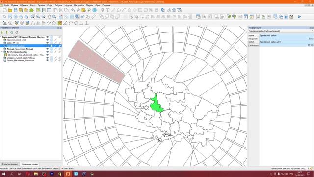Click the New document icon in the toolbar
This screenshot has height=177, width=314.
(x=4, y=10)
